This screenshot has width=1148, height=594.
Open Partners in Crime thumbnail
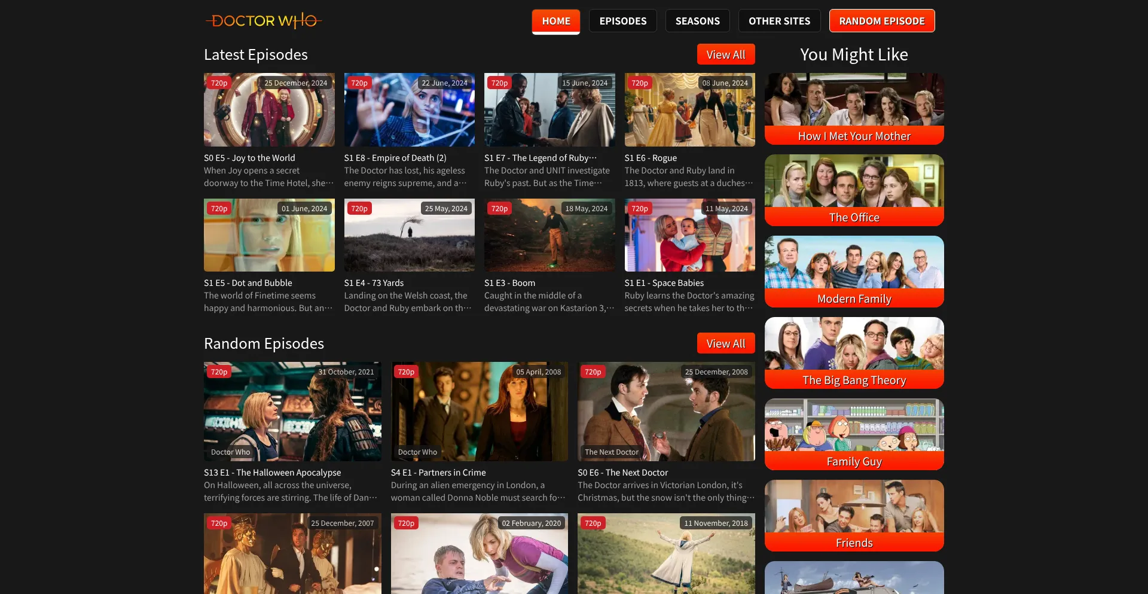click(x=480, y=412)
